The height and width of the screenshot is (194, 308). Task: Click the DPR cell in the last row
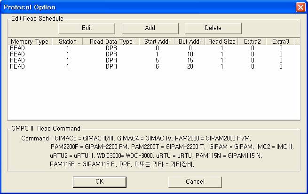pos(111,66)
